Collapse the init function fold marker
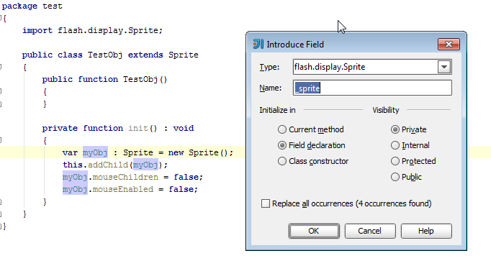This screenshot has width=491, height=266. [x=1, y=140]
